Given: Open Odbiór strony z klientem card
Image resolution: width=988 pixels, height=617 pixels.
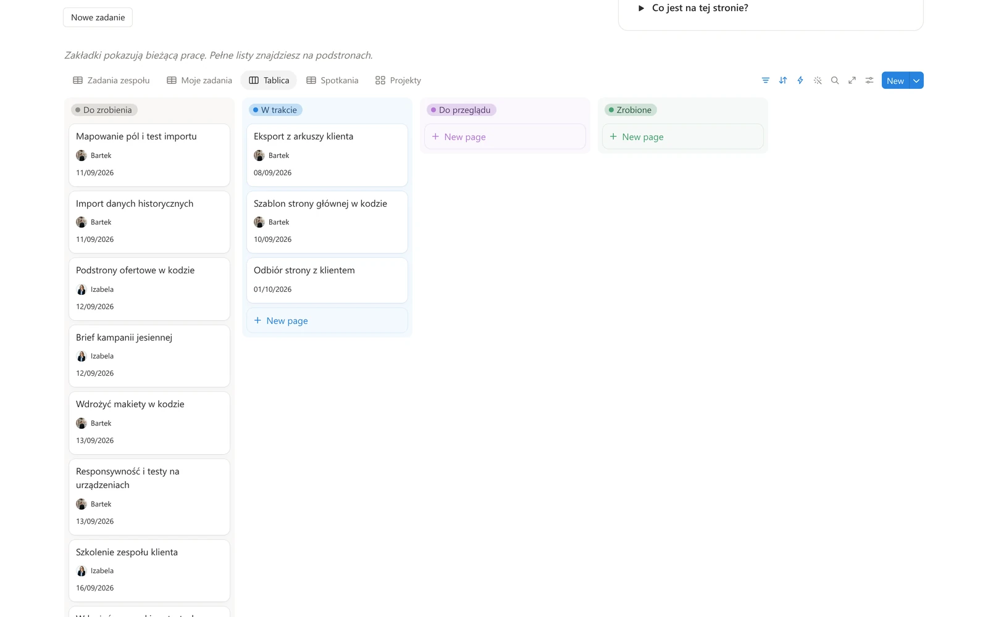Looking at the screenshot, I should click(327, 280).
